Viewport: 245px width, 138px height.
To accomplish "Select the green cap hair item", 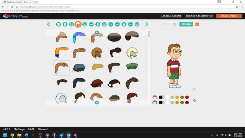I will click(x=132, y=66).
